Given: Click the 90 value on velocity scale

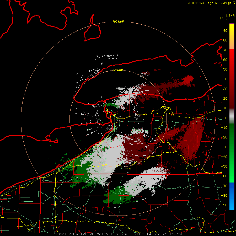Looking at the screenshot, I should 225,31.
